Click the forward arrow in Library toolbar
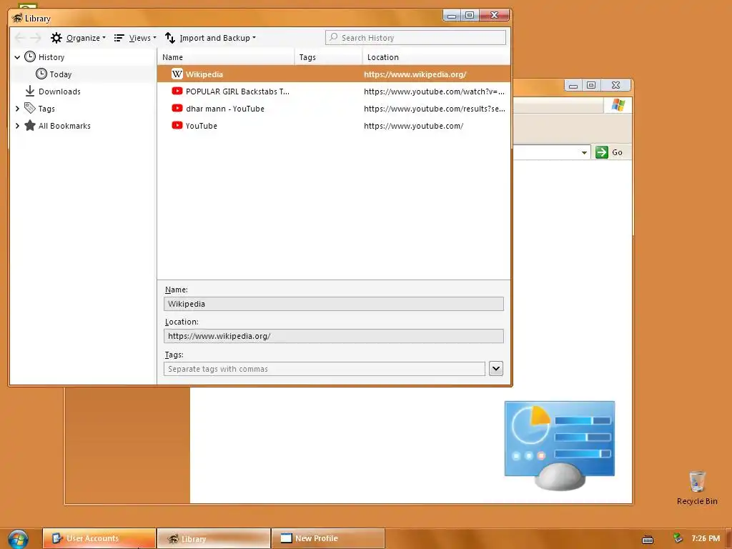Image resolution: width=732 pixels, height=549 pixels. click(x=36, y=38)
